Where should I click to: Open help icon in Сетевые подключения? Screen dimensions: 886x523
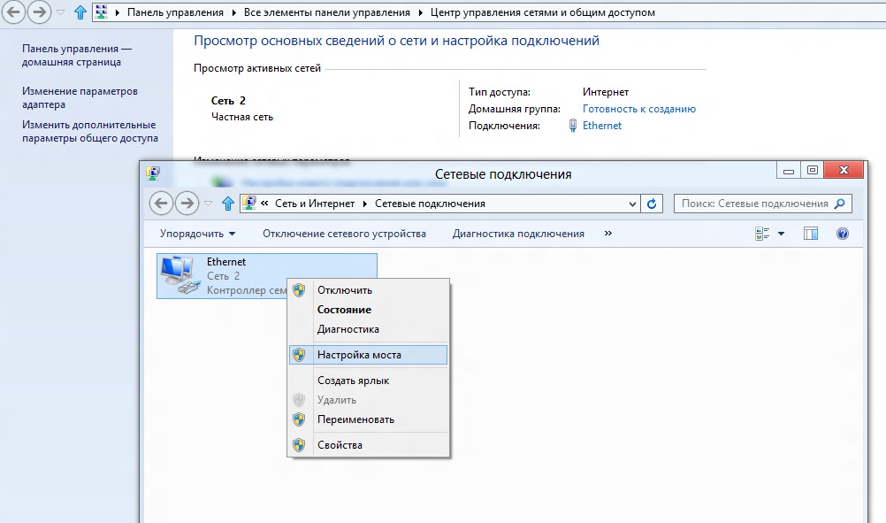point(843,234)
